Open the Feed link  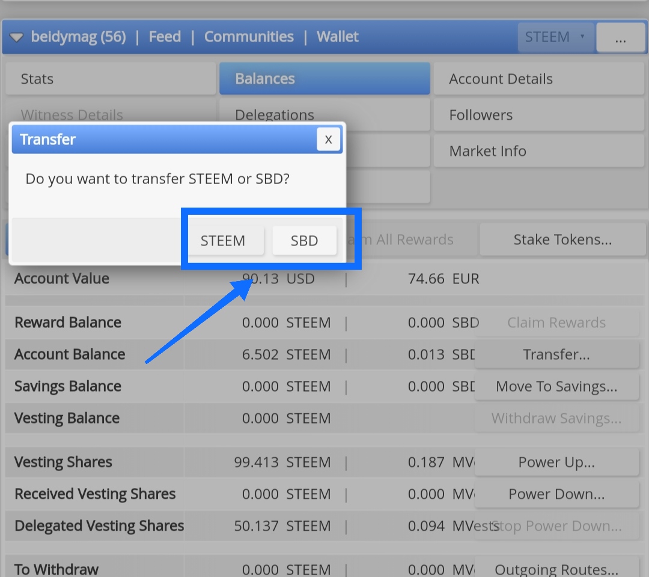[165, 37]
